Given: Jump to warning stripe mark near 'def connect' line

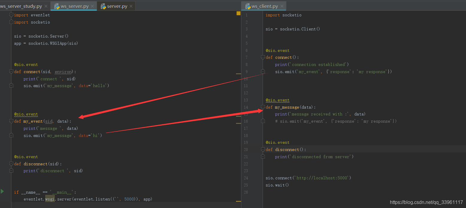Looking at the screenshot, I should (x=238, y=74).
